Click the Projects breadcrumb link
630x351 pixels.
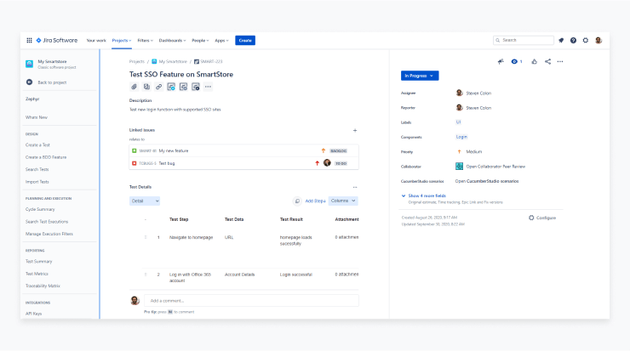136,61
